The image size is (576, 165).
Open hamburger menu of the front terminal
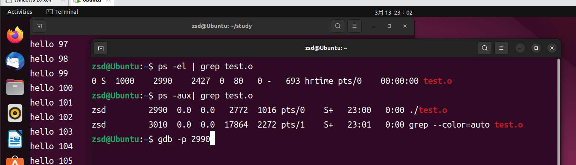click(x=501, y=48)
